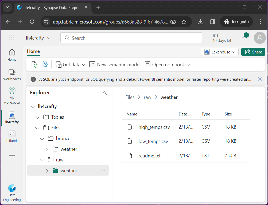This screenshot has height=205, width=268.
Task: Go to Home in the left sidebar
Action: [x=12, y=55]
